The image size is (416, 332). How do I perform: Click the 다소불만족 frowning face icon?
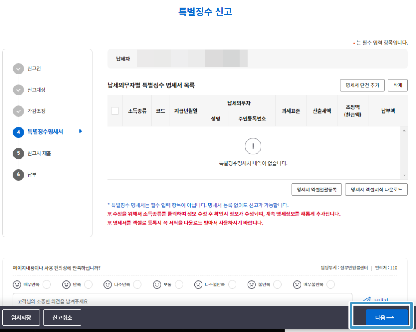click(198, 285)
